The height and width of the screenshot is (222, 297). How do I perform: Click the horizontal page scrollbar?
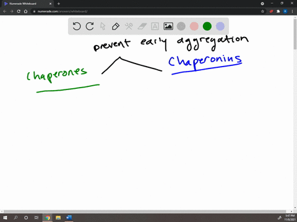(145, 212)
